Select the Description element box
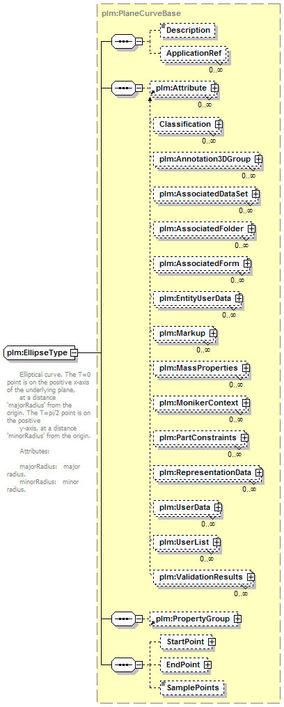 (188, 30)
